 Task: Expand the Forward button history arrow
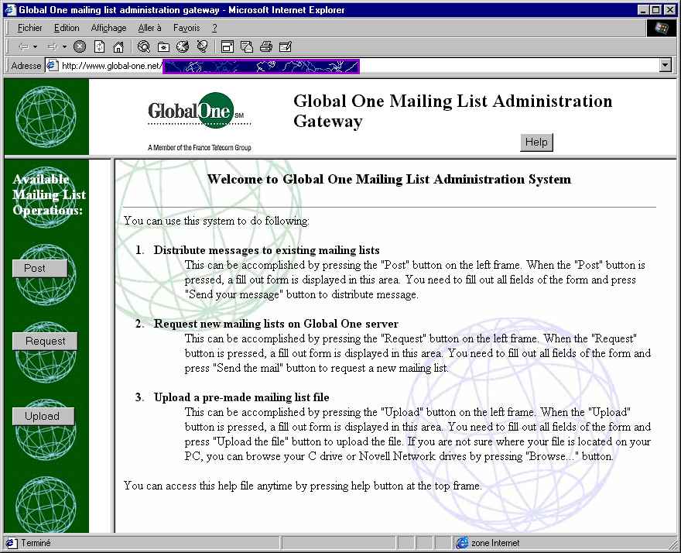click(64, 46)
